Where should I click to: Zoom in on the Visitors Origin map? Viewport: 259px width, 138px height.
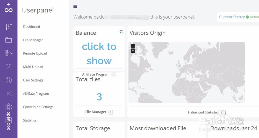[x=133, y=46]
